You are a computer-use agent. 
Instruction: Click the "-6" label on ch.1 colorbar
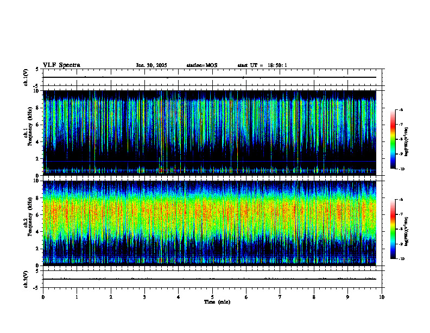click(401, 109)
